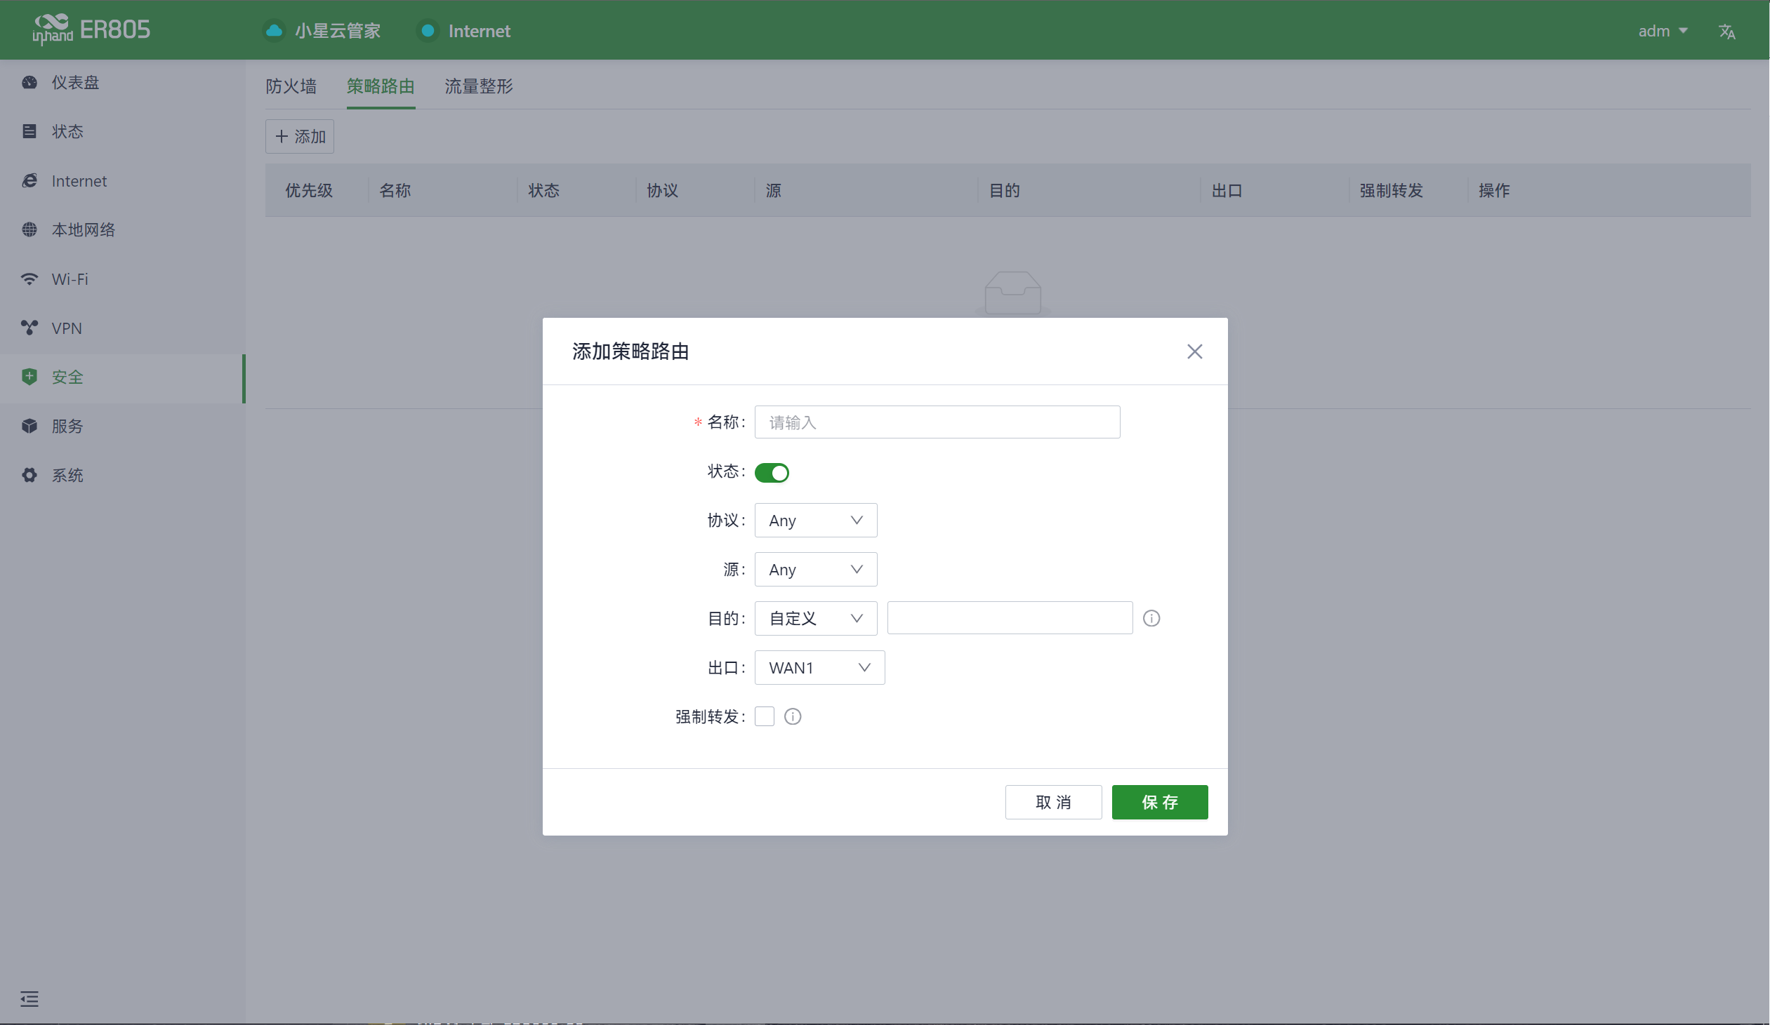Click the 安全 shield icon
This screenshot has width=1770, height=1025.
point(29,377)
